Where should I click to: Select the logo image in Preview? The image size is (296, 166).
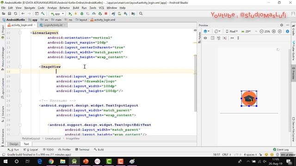point(249,98)
